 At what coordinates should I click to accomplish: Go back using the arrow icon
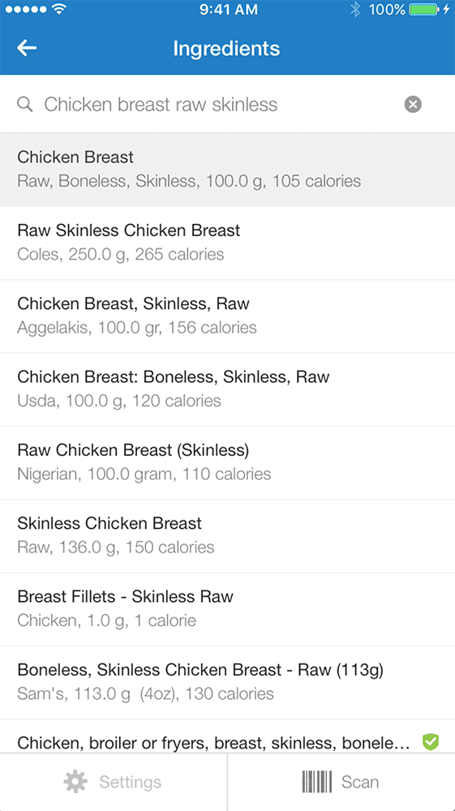27,48
